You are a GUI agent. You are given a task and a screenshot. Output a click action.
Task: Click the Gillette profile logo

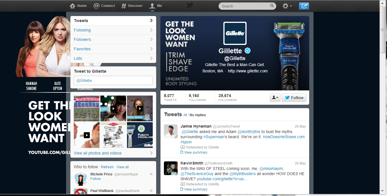pyautogui.click(x=235, y=33)
